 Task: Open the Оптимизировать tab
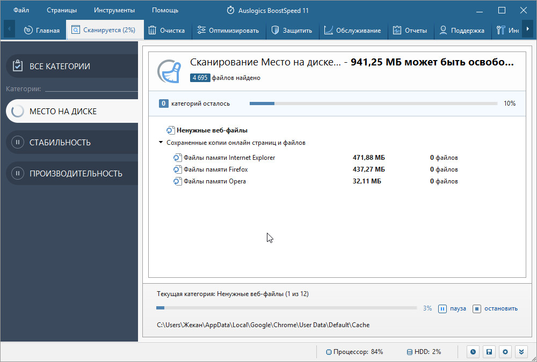pos(228,31)
